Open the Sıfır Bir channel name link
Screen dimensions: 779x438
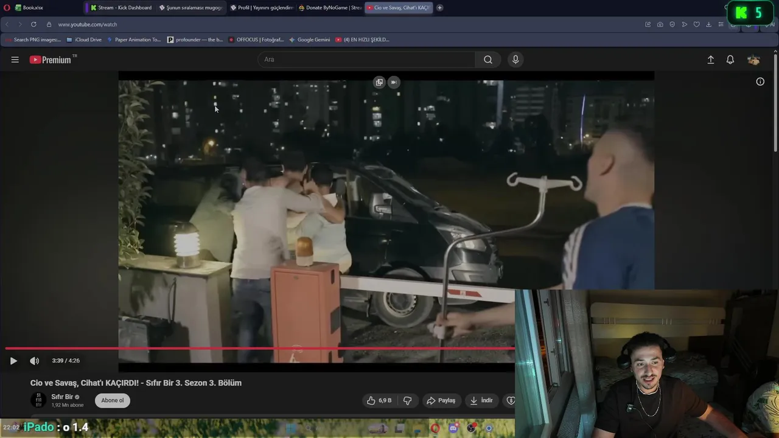(62, 397)
